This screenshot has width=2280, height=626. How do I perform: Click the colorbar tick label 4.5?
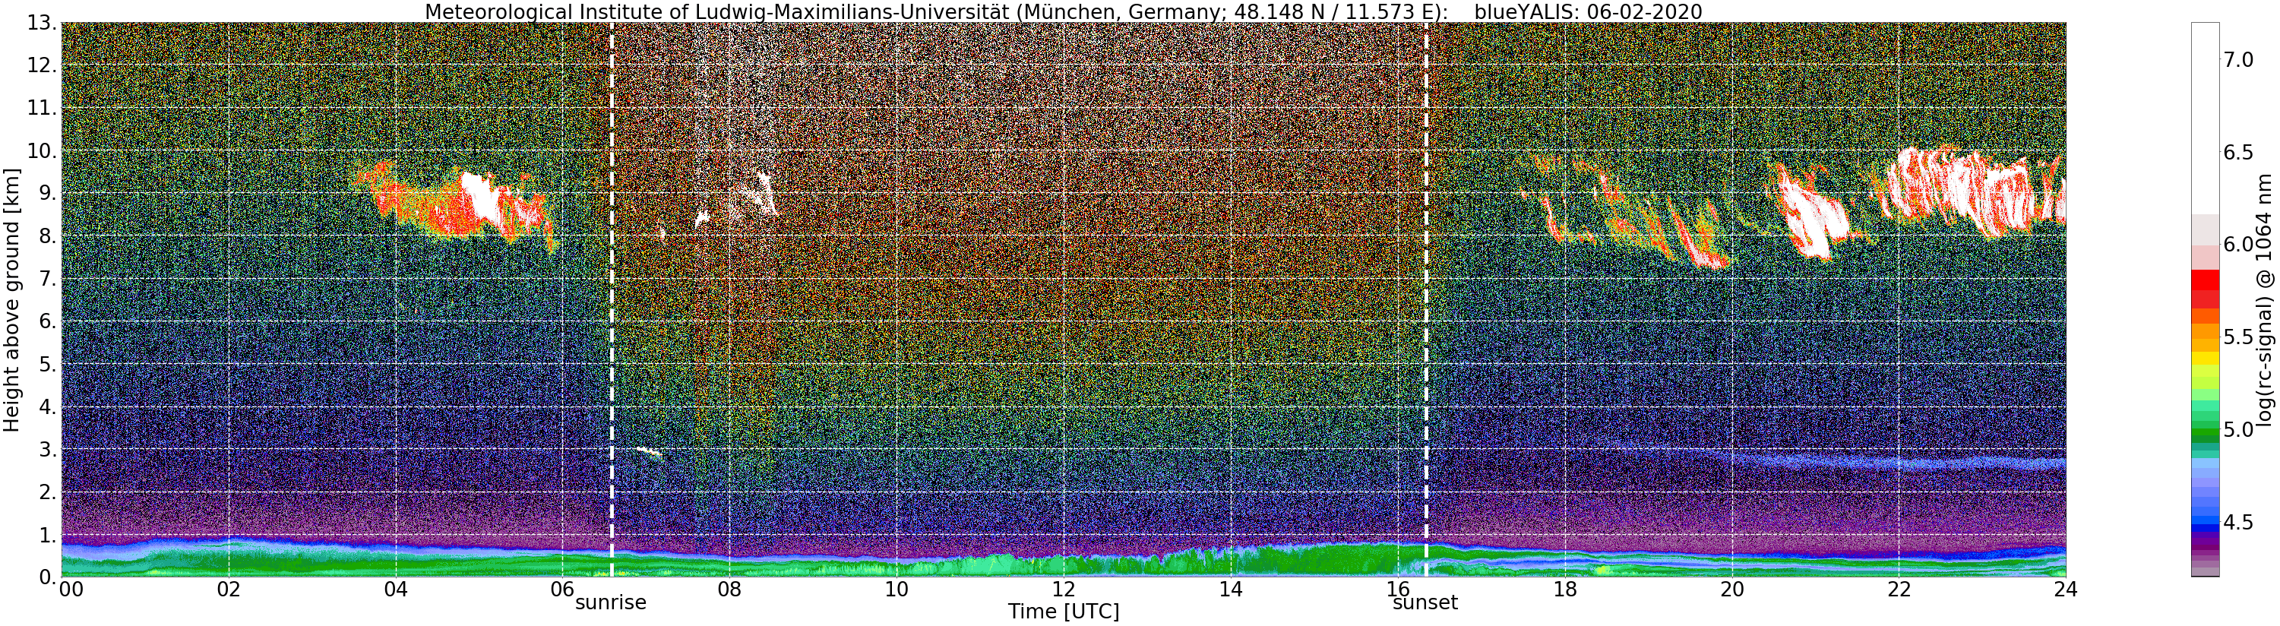pos(2238,523)
